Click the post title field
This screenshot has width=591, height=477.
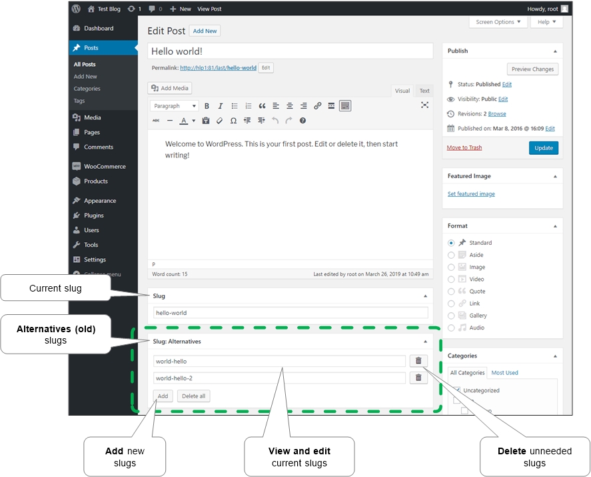click(291, 51)
